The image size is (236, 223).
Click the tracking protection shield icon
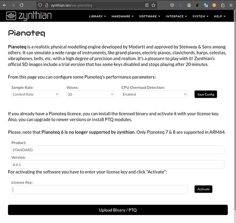coord(40,5)
